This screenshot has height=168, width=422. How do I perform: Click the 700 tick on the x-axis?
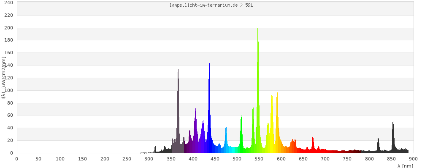tap(325, 158)
